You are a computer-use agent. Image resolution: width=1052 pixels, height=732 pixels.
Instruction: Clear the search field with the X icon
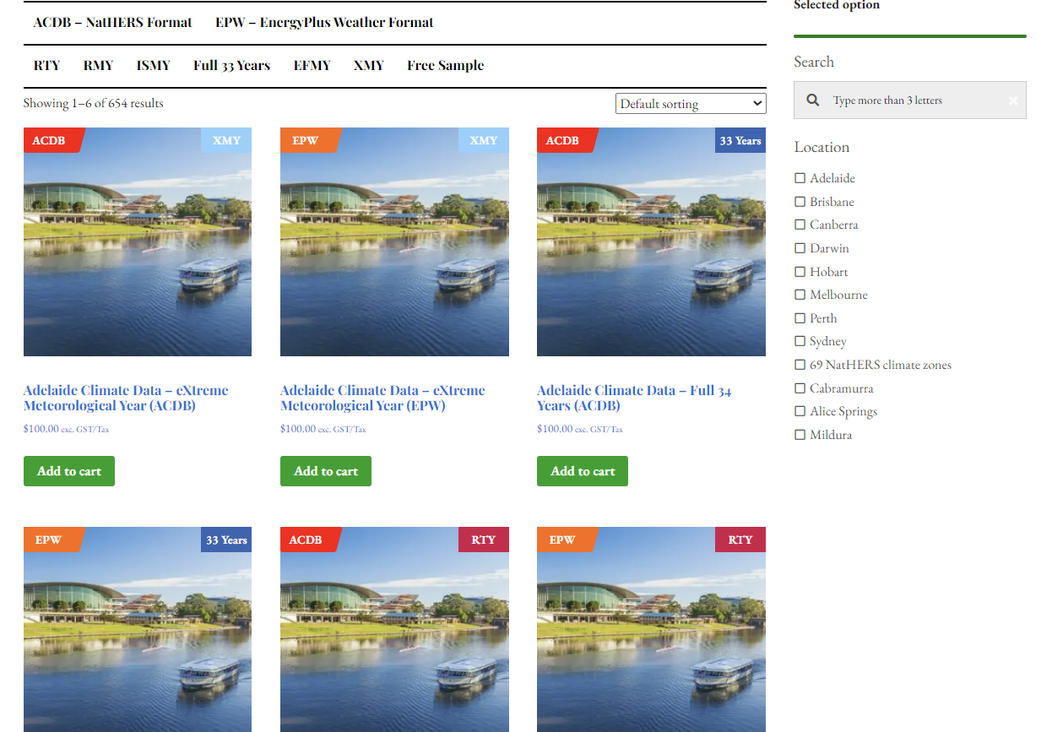[1013, 100]
